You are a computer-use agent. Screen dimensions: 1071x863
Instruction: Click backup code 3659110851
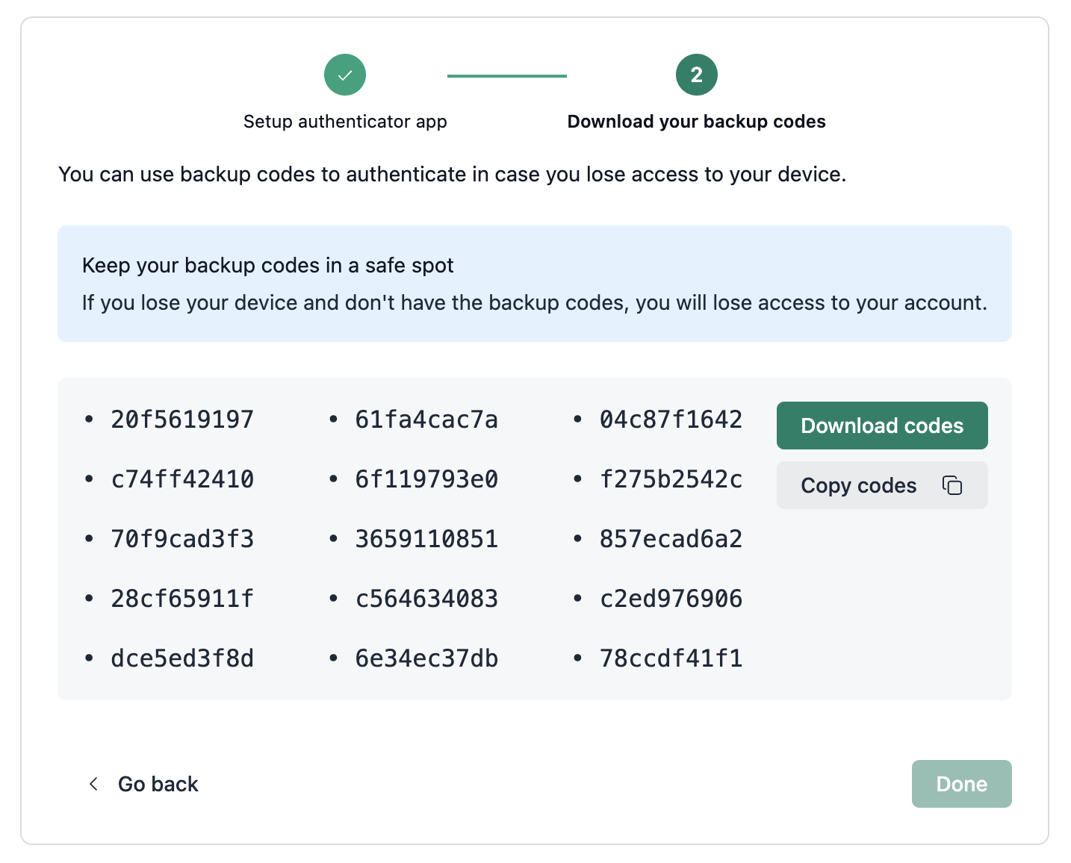tap(426, 539)
